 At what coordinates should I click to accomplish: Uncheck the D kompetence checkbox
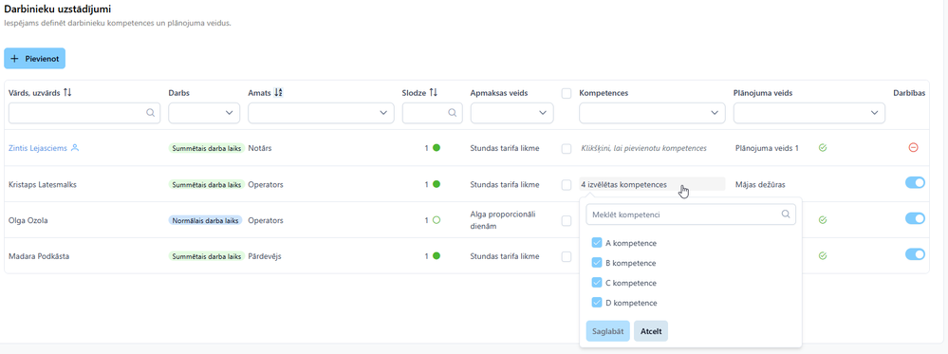[597, 302]
